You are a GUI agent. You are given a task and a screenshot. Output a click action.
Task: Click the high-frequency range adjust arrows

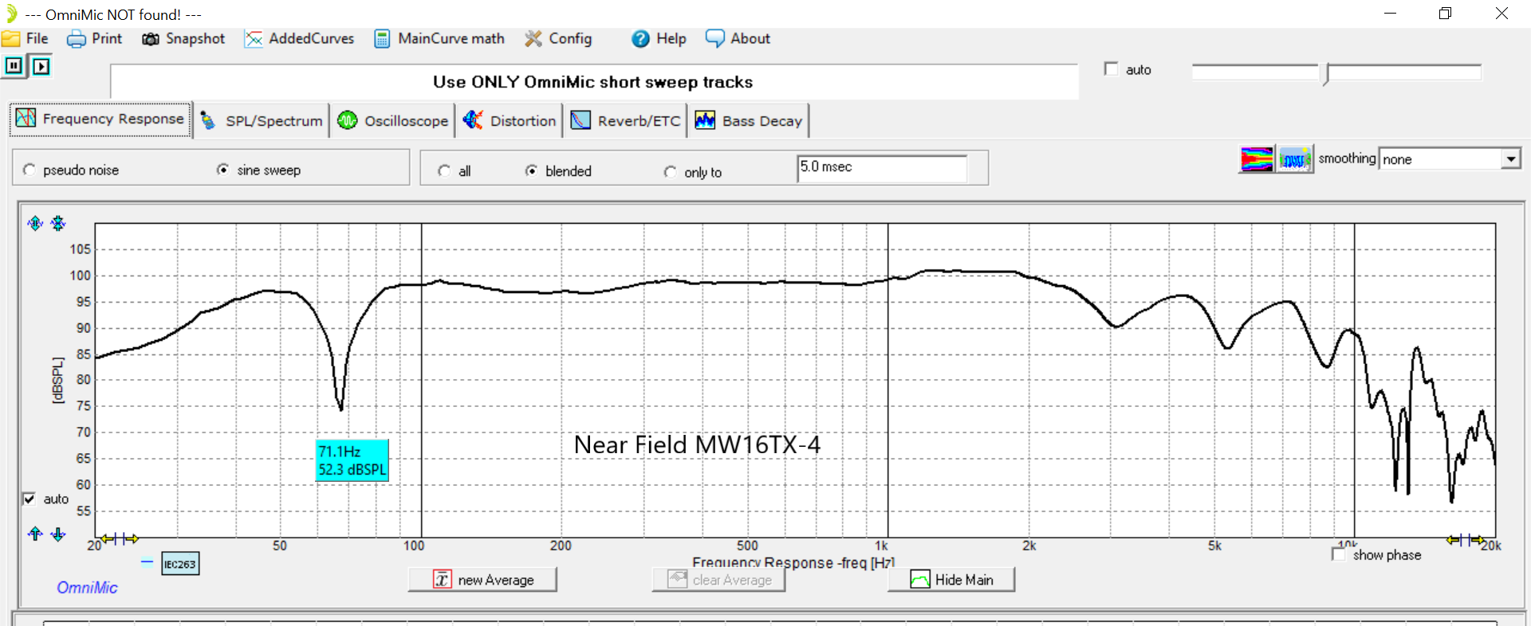click(1465, 540)
